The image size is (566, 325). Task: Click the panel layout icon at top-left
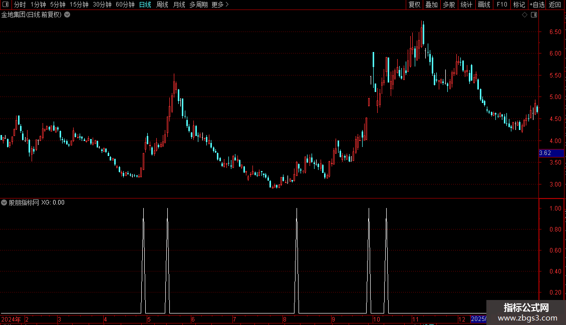(6, 4)
